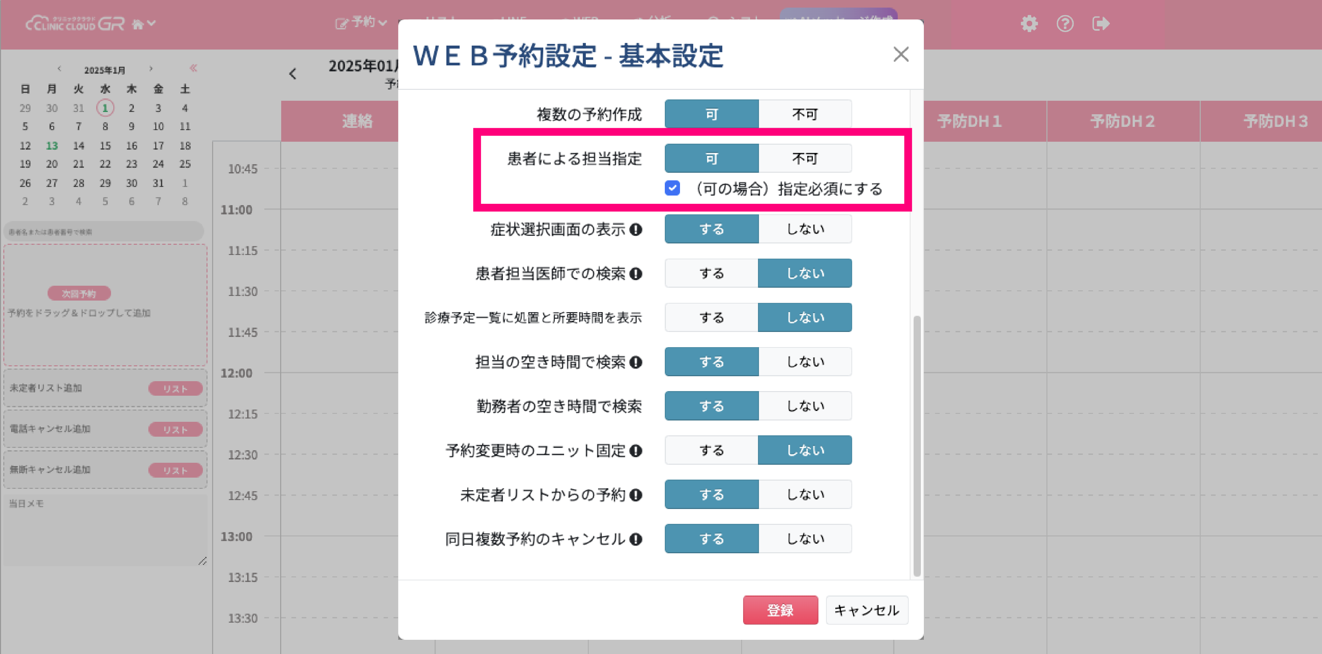The height and width of the screenshot is (654, 1322).
Task: Click the キャンセル button
Action: pos(866,610)
